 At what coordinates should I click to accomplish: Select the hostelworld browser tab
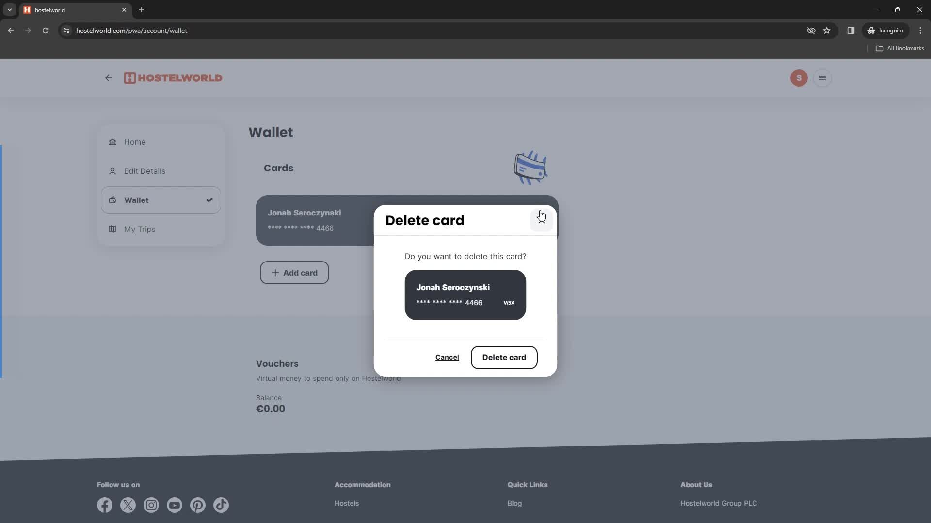pos(75,10)
